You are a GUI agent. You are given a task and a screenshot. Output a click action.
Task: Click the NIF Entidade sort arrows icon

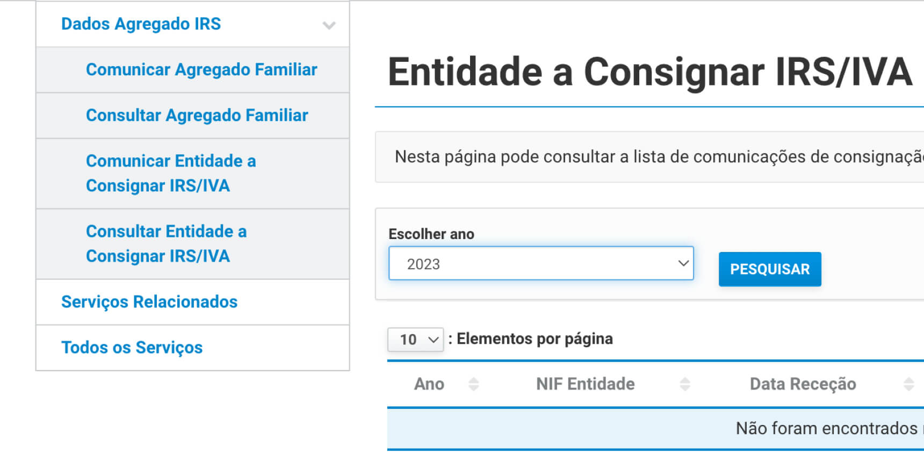tap(685, 384)
